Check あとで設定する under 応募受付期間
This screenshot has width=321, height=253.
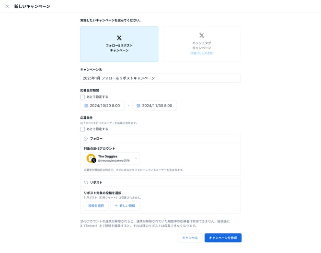pyautogui.click(x=82, y=97)
